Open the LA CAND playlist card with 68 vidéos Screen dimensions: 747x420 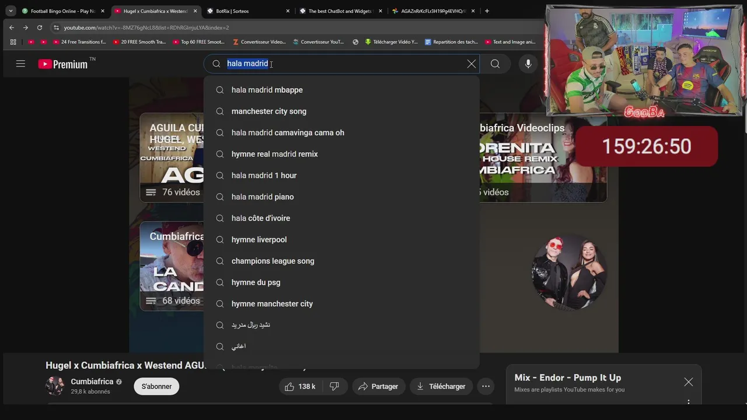pyautogui.click(x=172, y=266)
